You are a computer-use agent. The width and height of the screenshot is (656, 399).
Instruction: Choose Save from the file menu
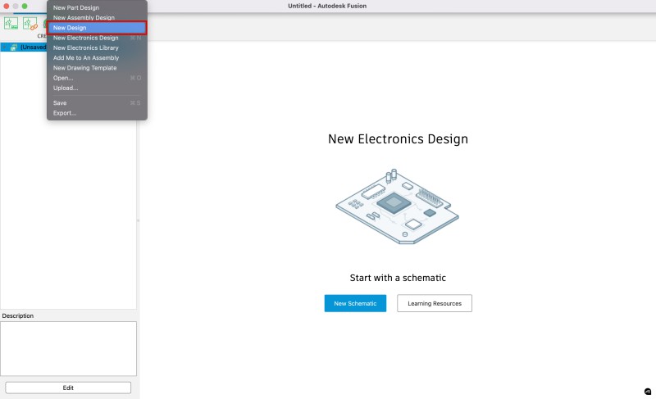(x=97, y=102)
